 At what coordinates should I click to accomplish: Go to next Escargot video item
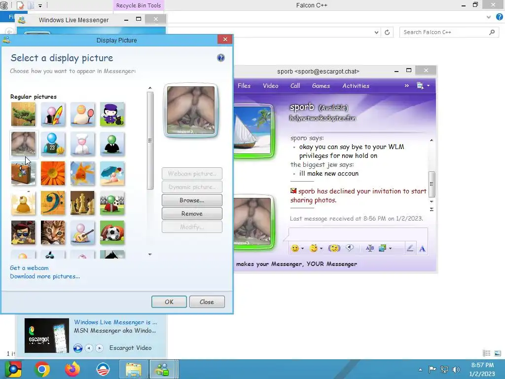[100, 348]
